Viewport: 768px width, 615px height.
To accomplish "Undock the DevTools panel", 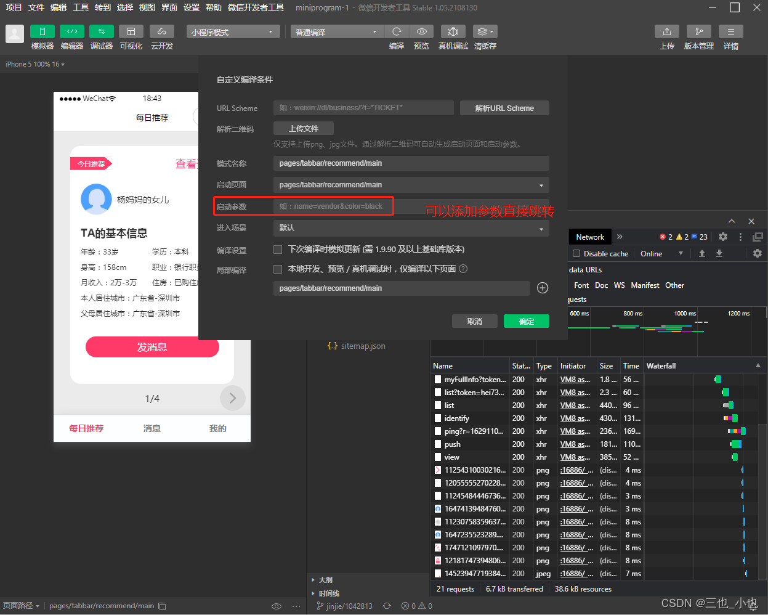I will 758,237.
